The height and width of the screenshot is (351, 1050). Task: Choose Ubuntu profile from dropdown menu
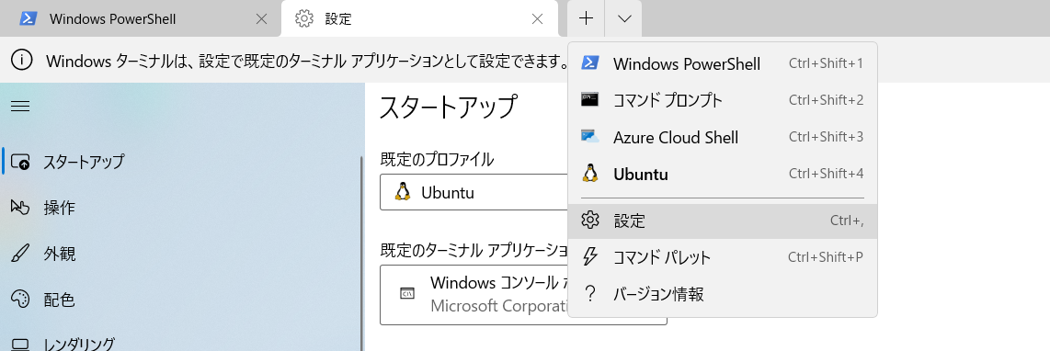tap(722, 175)
